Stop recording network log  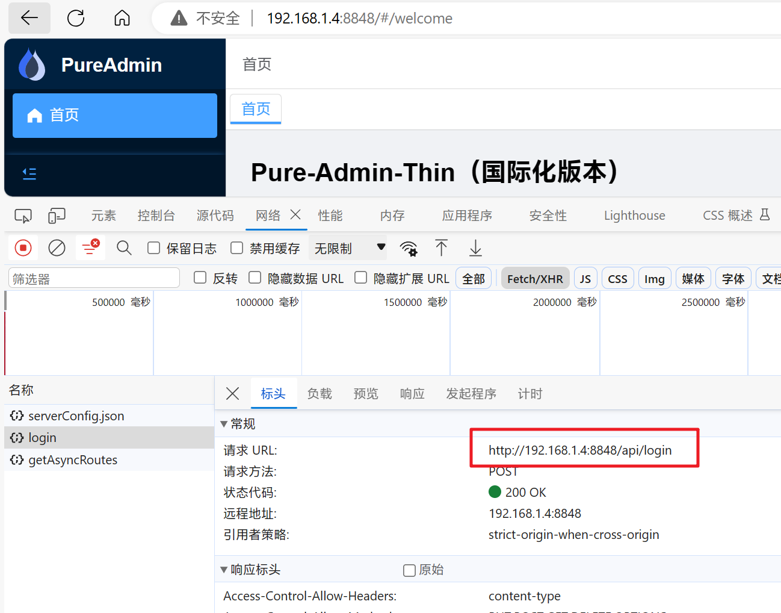click(x=23, y=248)
